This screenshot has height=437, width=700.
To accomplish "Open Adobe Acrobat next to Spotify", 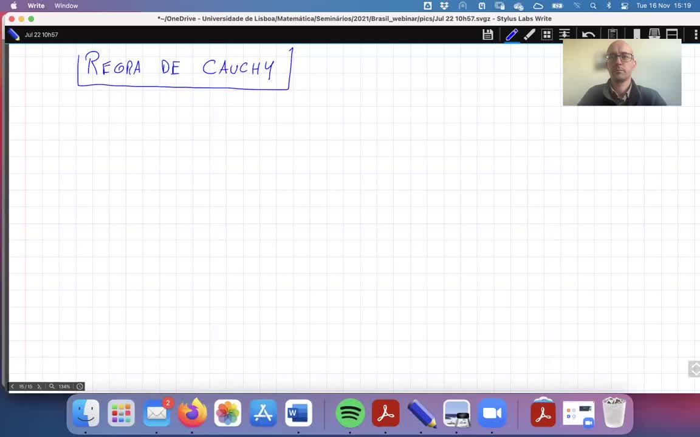I will tap(386, 413).
